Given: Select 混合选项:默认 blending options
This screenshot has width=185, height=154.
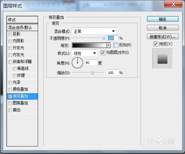Looking at the screenshot, I should click(x=22, y=28).
